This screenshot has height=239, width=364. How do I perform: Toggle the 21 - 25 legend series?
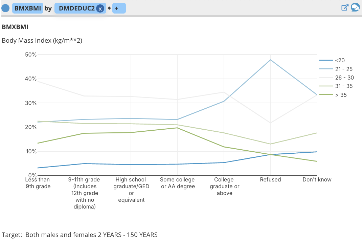tap(336, 69)
